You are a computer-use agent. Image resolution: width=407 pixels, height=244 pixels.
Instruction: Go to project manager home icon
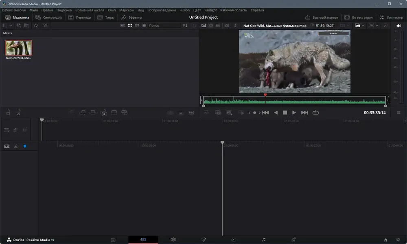385,240
